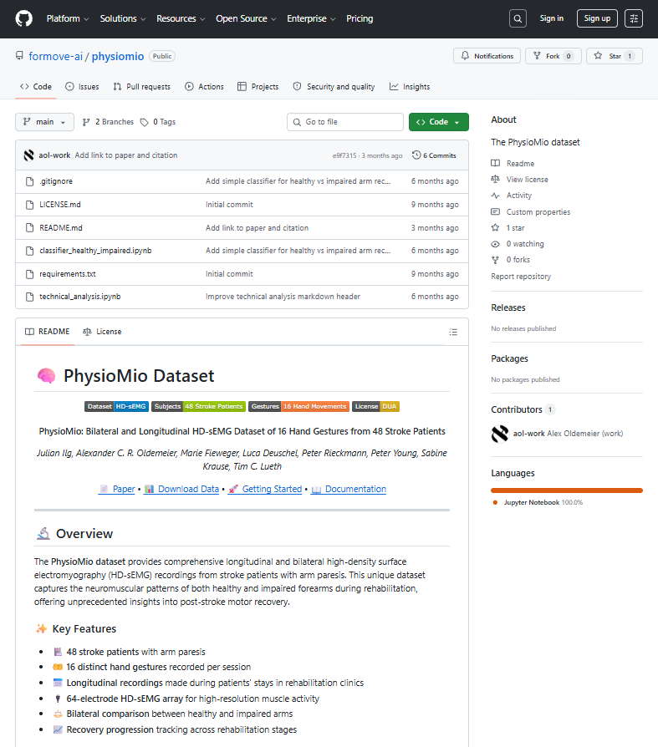
Task: Click the orange Jupyter Notebook language bar
Action: tap(566, 490)
